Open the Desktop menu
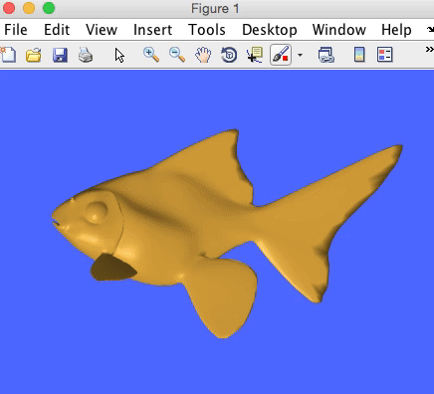 click(270, 30)
